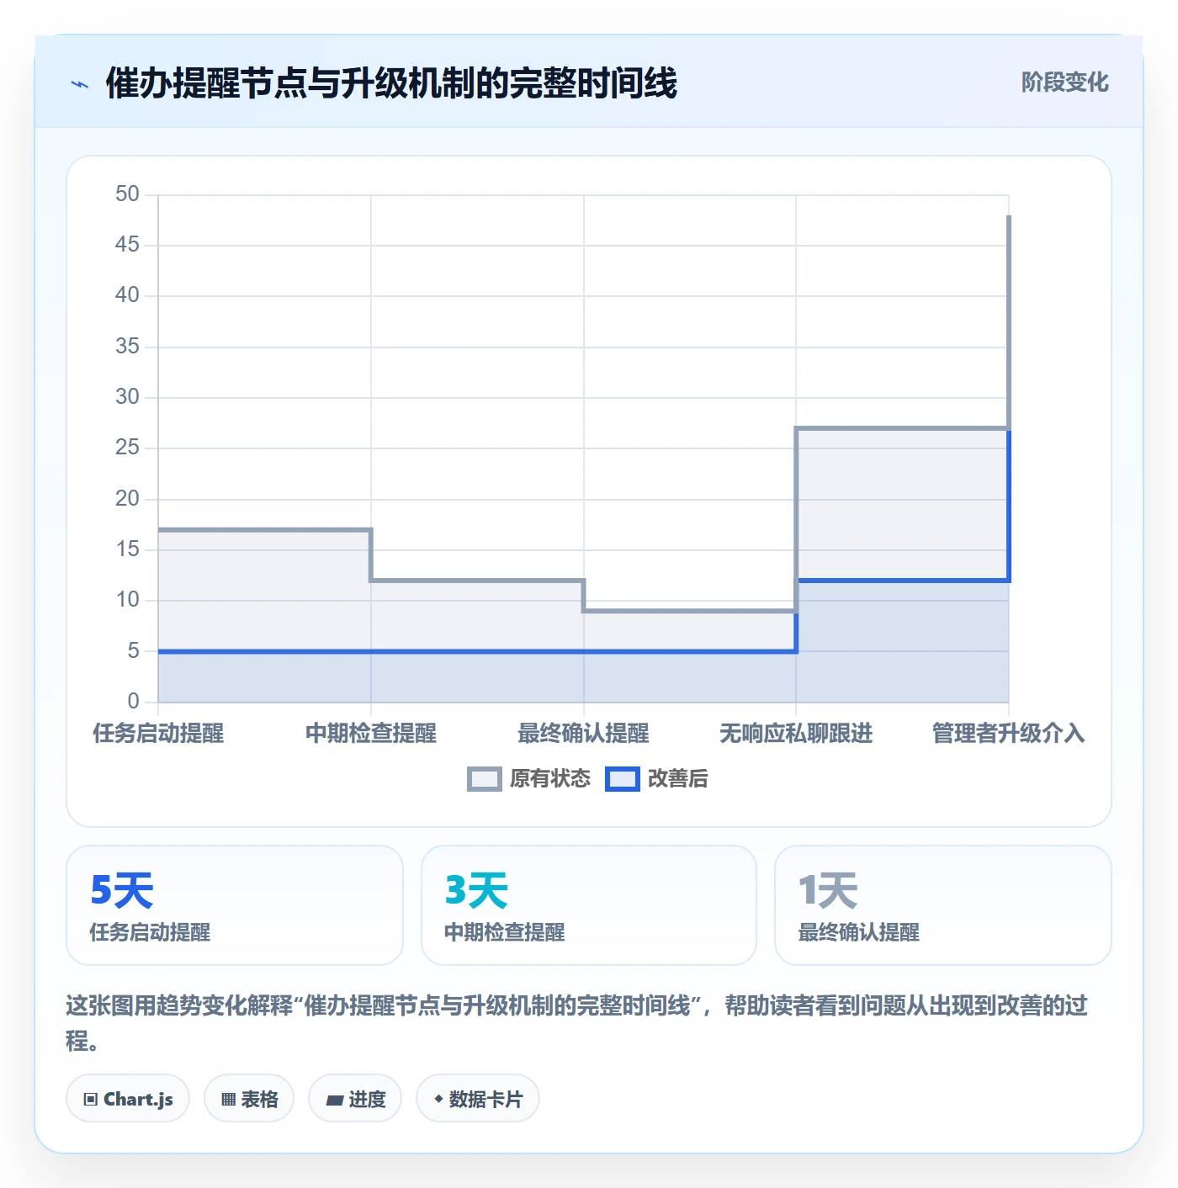Viewport: 1178px width, 1188px height.
Task: Click the bar icon in 进度 tag
Action: coord(334,1100)
